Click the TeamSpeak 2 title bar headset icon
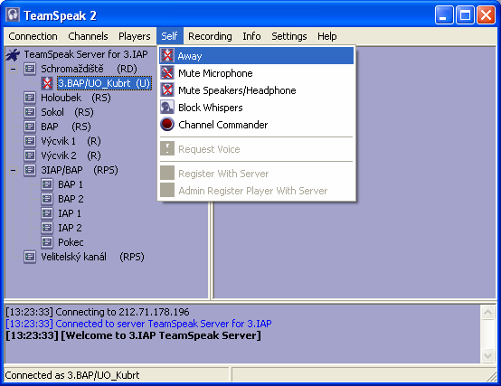 tap(13, 15)
